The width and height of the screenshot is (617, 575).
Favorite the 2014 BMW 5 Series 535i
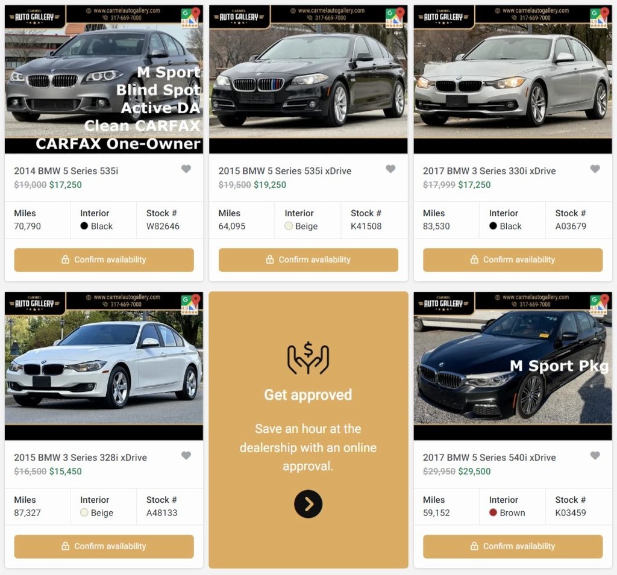point(186,169)
